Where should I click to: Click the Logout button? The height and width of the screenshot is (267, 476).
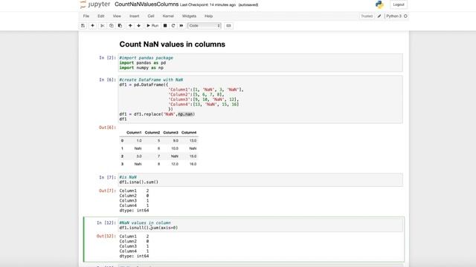[x=399, y=4]
